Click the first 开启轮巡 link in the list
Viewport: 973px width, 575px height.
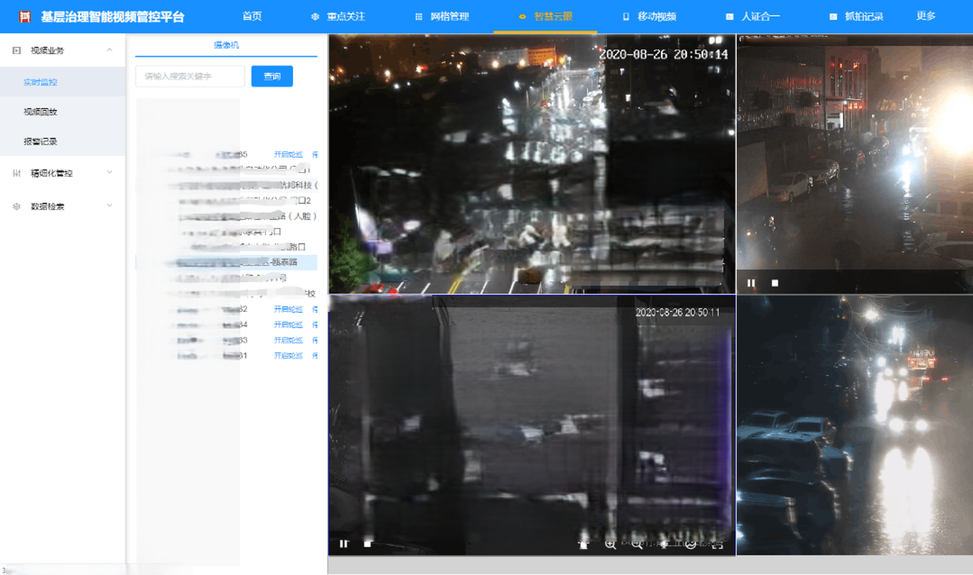click(x=288, y=155)
